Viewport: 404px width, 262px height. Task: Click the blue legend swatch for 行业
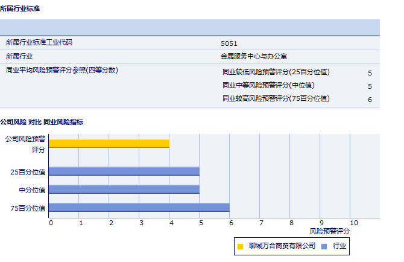click(324, 246)
